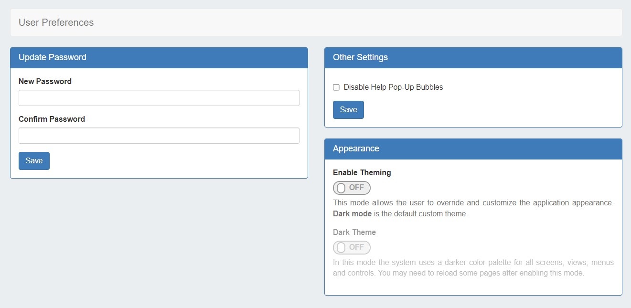This screenshot has width=631, height=308.
Task: Click the Dark Theme heading label
Action: click(354, 232)
